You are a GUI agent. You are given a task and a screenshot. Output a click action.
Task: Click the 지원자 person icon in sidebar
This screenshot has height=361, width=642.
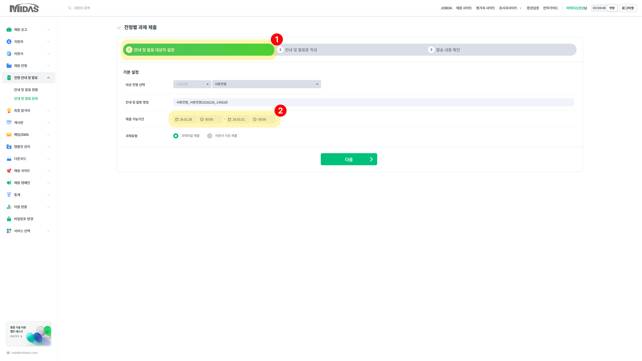[x=9, y=42]
